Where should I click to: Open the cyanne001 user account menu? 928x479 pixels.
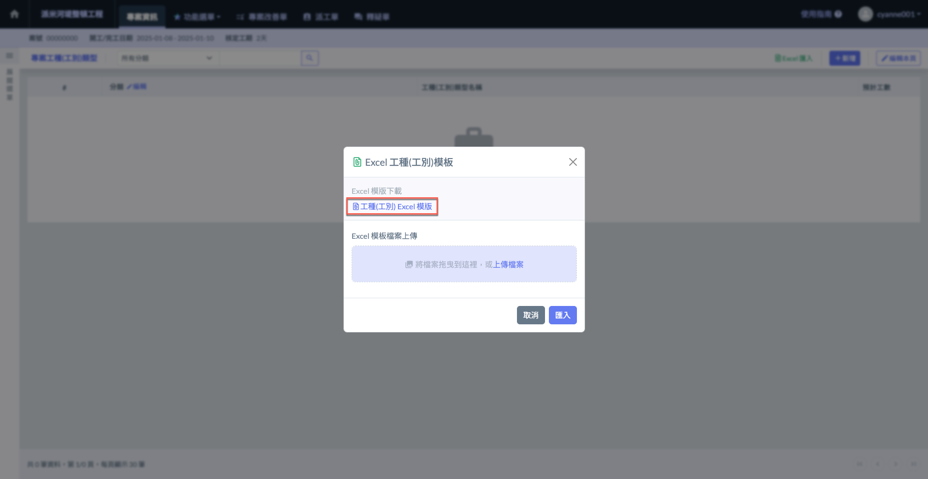[x=889, y=15]
